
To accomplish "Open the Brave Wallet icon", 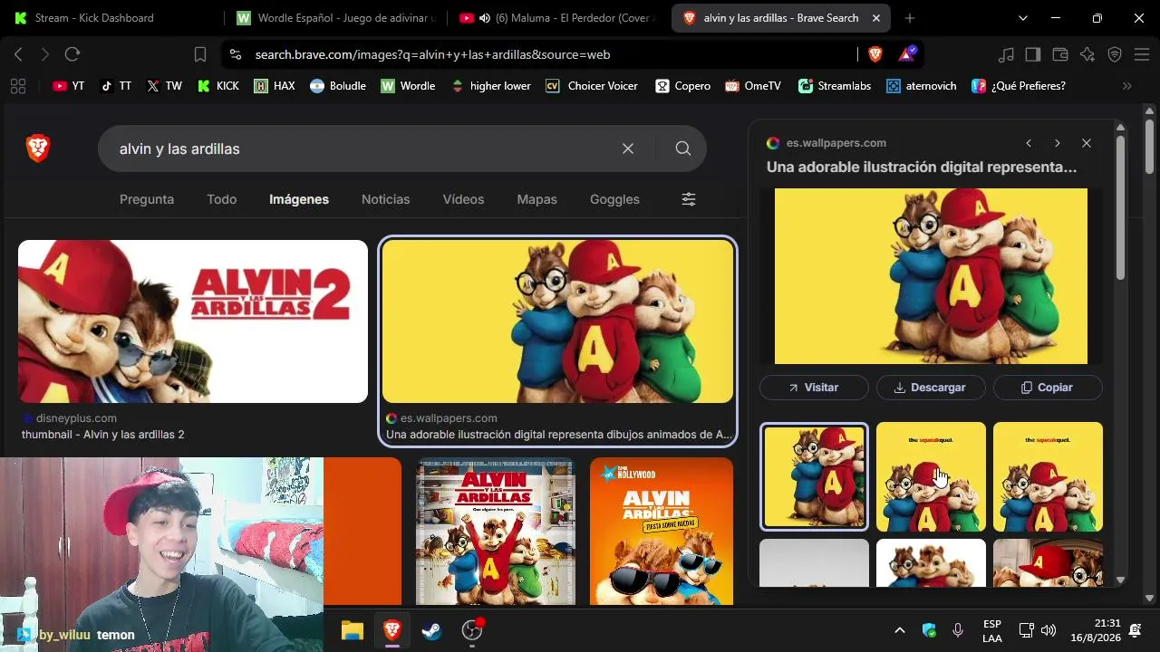I will pyautogui.click(x=1060, y=54).
